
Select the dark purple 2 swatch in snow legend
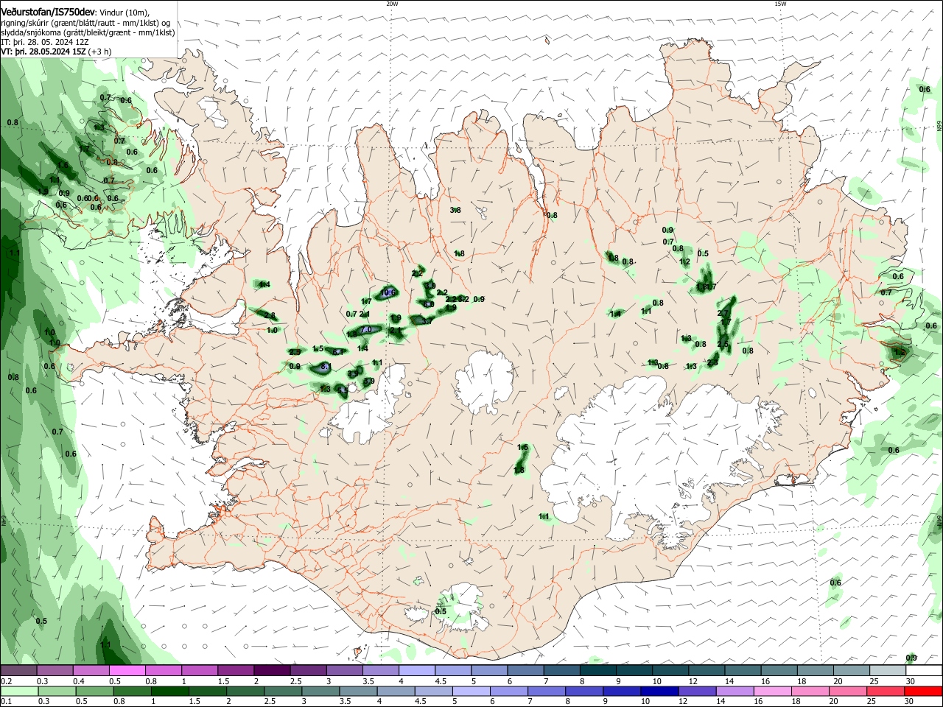point(272,671)
